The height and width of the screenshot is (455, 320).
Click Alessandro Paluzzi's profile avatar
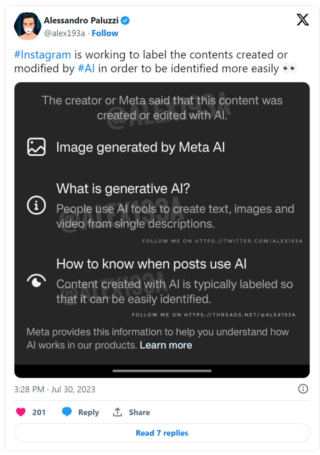coord(28,26)
